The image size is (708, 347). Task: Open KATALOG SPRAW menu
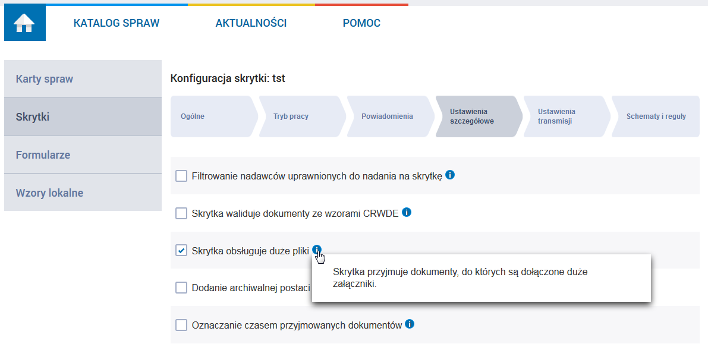pos(117,23)
